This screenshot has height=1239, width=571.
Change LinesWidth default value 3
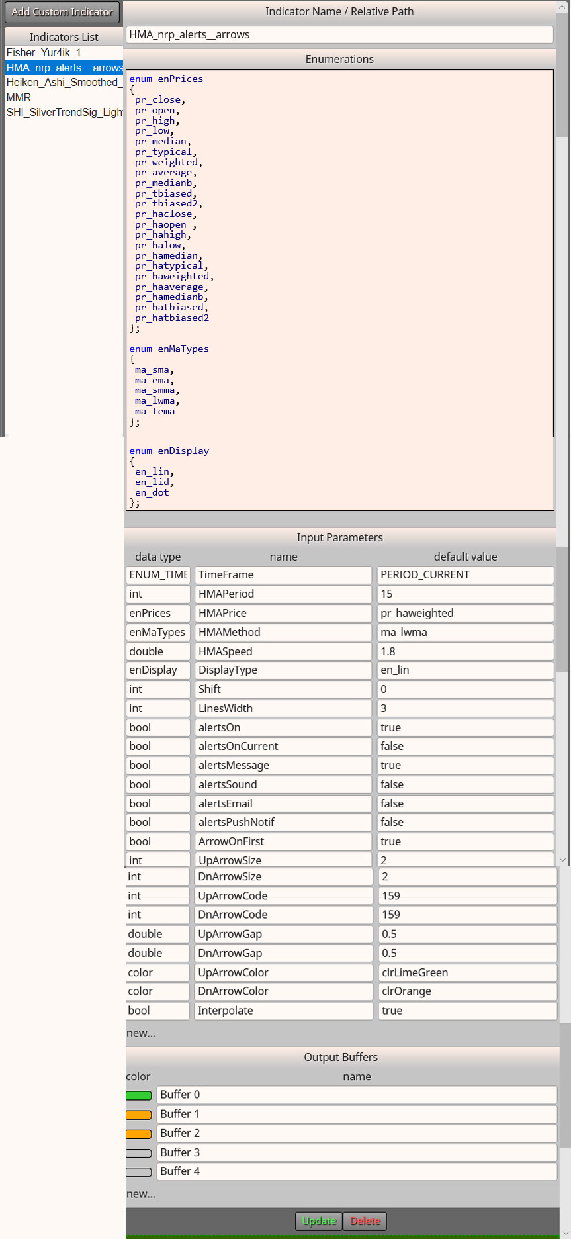pyautogui.click(x=465, y=708)
